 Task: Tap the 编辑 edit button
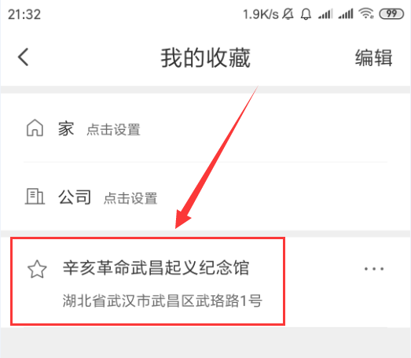click(x=374, y=57)
